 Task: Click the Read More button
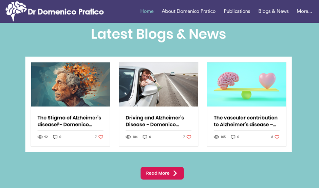tap(162, 173)
